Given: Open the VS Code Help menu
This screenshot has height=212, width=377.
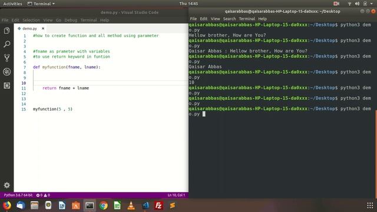Looking at the screenshot, I should click(x=104, y=20).
